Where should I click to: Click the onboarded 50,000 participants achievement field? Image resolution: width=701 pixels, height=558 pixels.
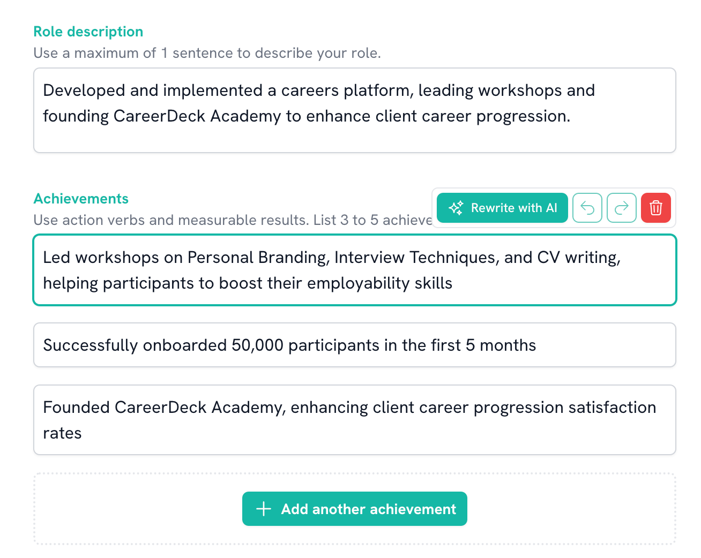click(x=354, y=345)
